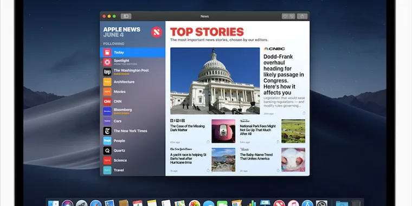412x206 pixels.
Task: Open "The Baby-Name Trend That Unites America"
Action: tap(256, 157)
